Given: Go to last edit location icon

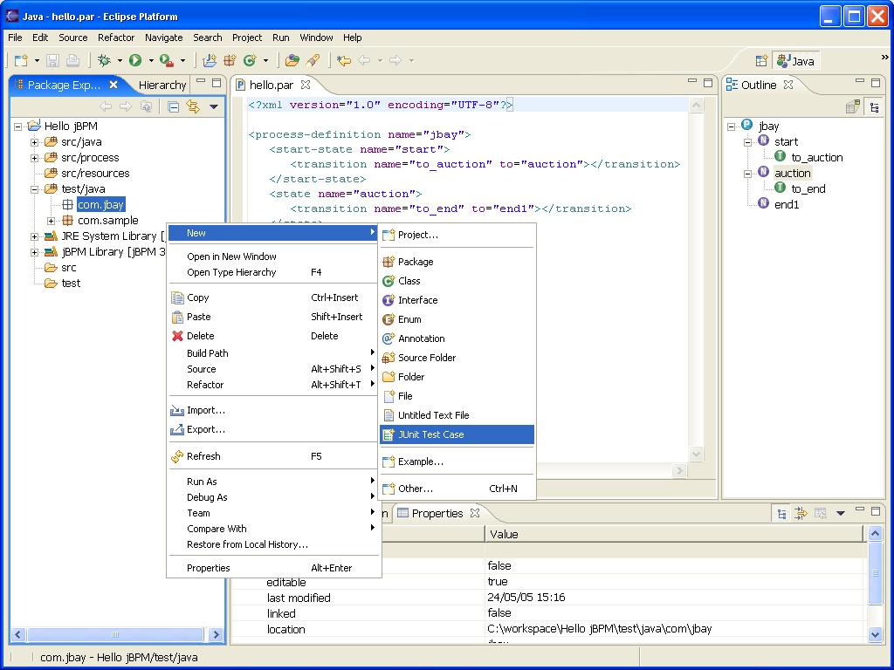Looking at the screenshot, I should pos(343,60).
